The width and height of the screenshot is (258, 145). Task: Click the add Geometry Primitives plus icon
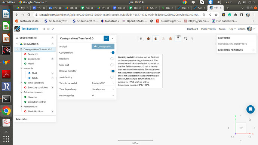click(253, 50)
